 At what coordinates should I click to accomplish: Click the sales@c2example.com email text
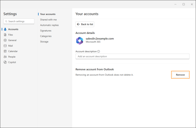(100, 39)
